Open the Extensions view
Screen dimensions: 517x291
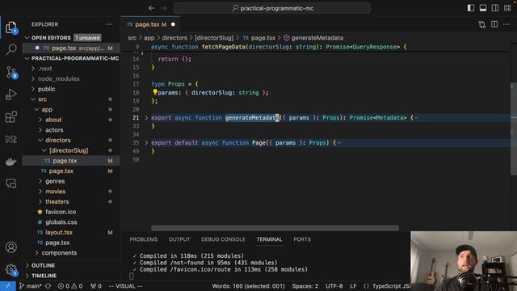click(11, 116)
